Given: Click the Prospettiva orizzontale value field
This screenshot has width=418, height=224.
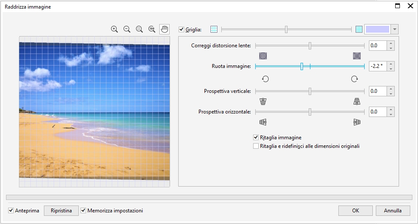Looking at the screenshot, I should pos(377,112).
